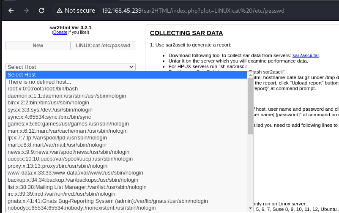The image size is (339, 213).
Task: Select 'There is no defined host...' option
Action: tap(127, 82)
